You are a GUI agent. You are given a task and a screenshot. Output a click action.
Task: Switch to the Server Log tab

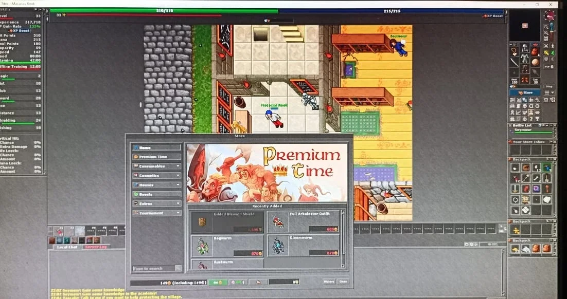(96, 247)
